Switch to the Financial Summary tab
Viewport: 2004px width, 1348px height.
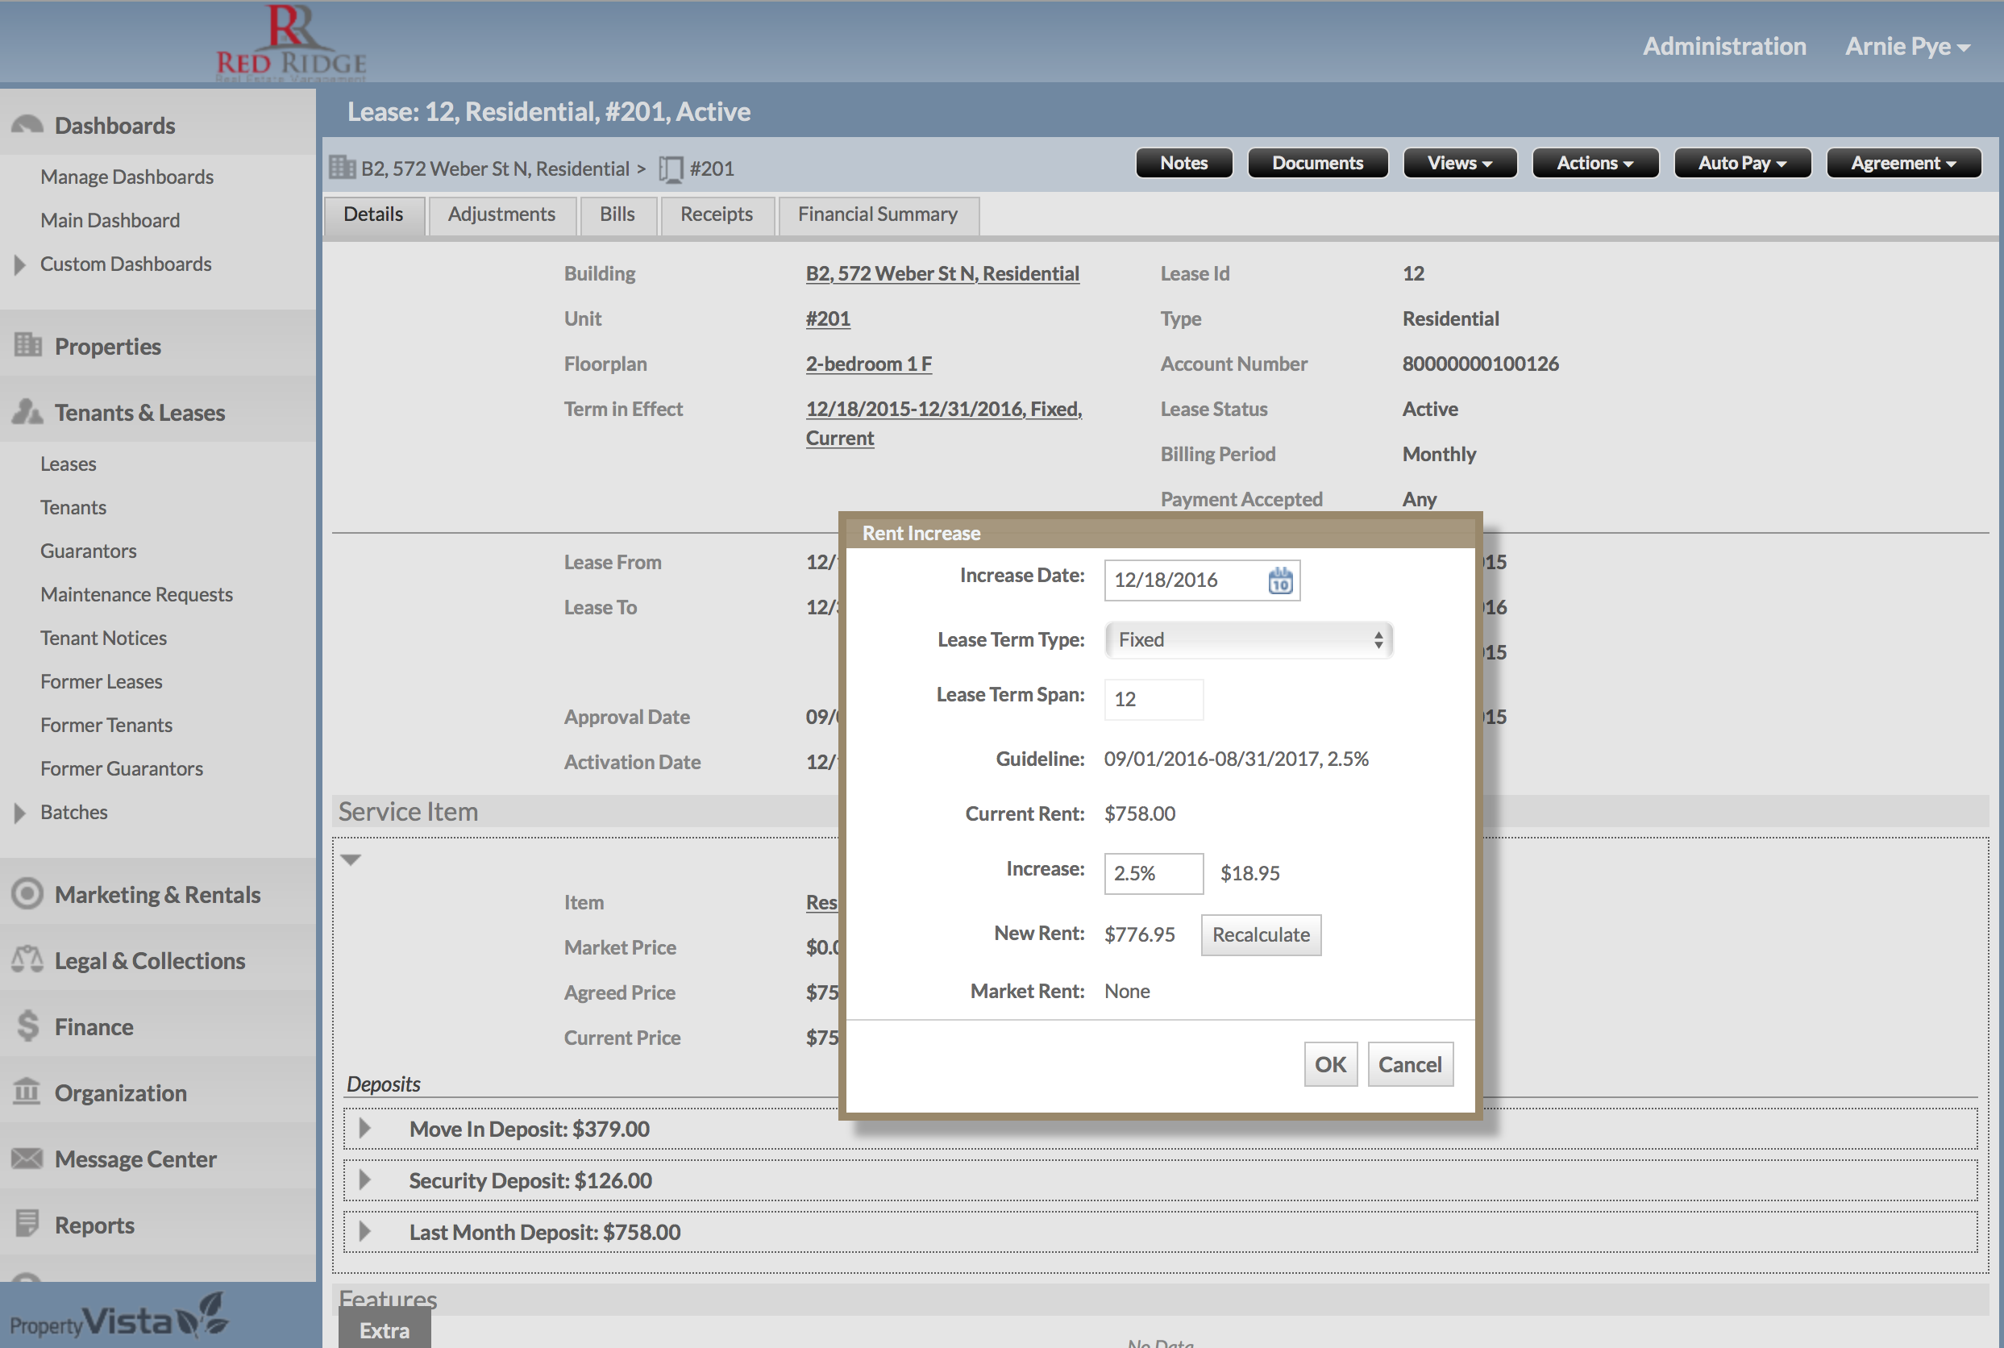point(876,215)
